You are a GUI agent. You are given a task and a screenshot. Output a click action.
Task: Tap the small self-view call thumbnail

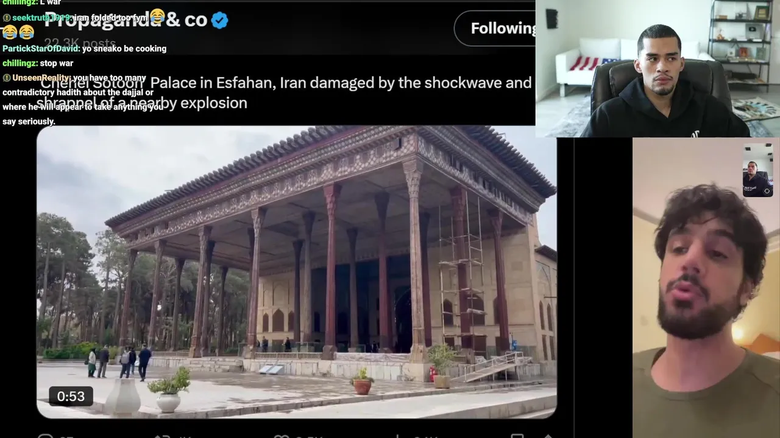758,170
